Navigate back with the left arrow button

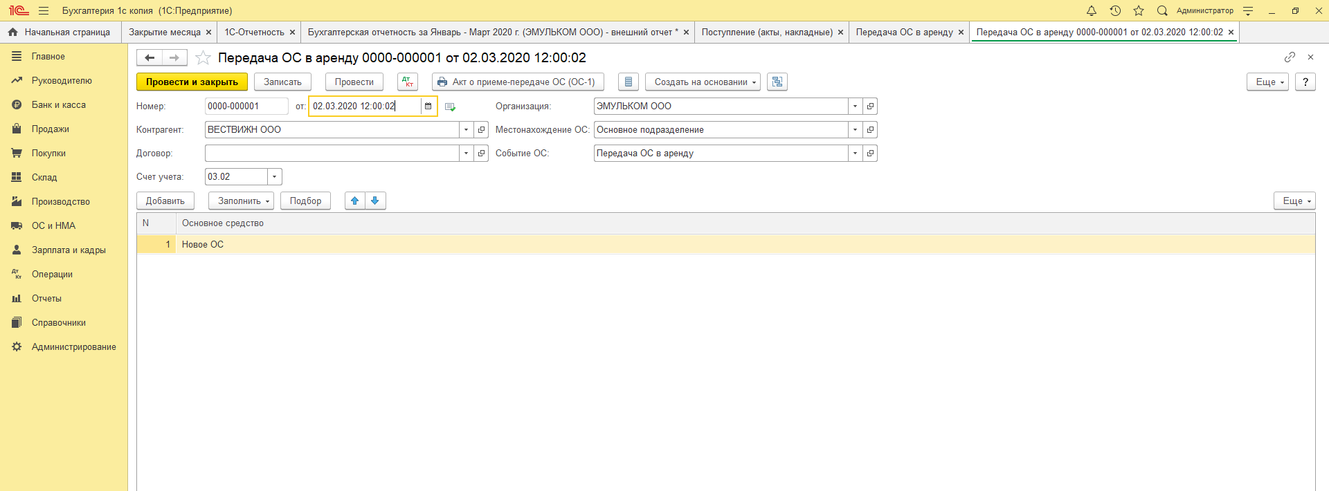click(x=150, y=57)
